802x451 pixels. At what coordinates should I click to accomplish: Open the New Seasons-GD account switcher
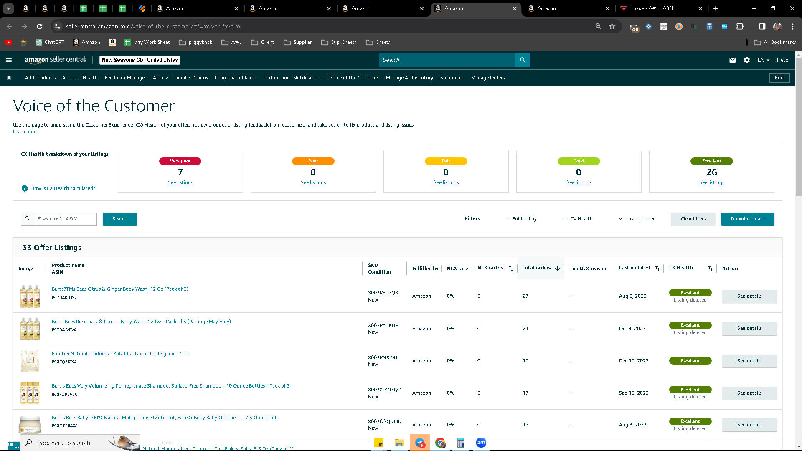pos(140,60)
